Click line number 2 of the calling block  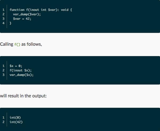pos(3,70)
